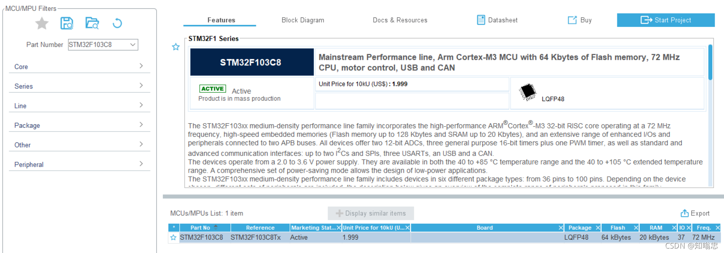Expand the Other filter section

pyautogui.click(x=79, y=145)
